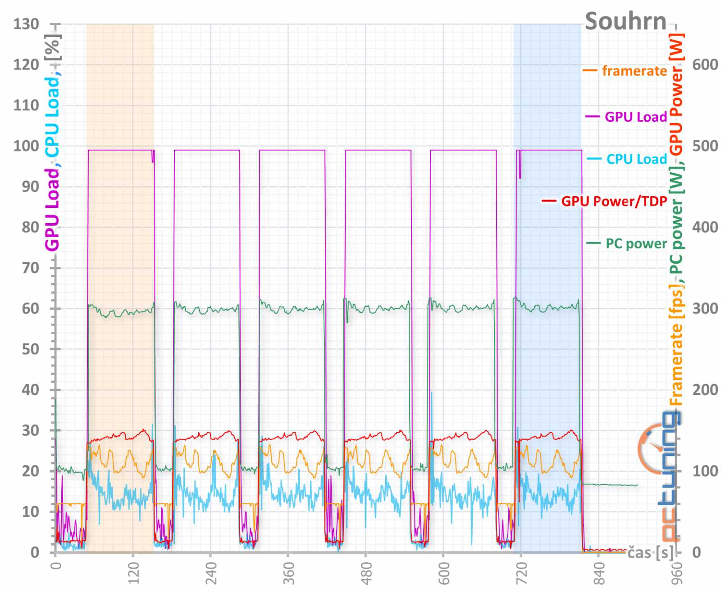The image size is (721, 592).
Task: Click the red GPU Power/TDP legend line swatch
Action: 548,201
